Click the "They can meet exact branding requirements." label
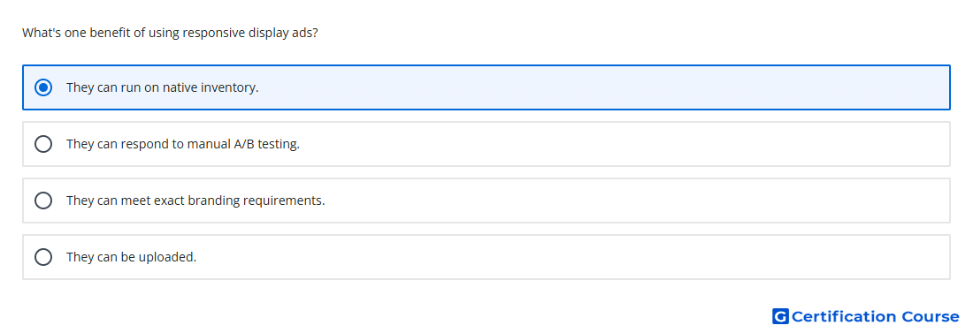Viewport: 973px width, 333px height. point(195,201)
